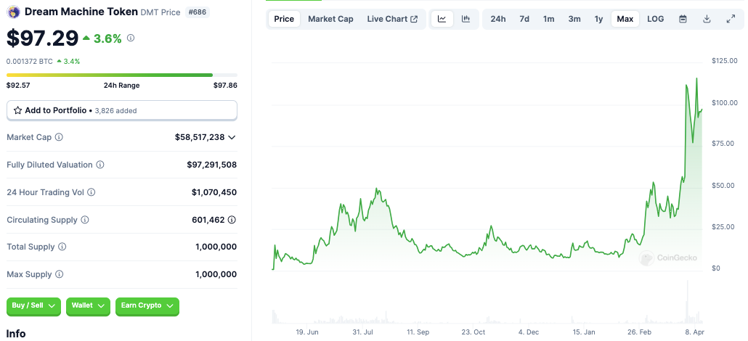Select the Market Cap chart tab

[330, 19]
